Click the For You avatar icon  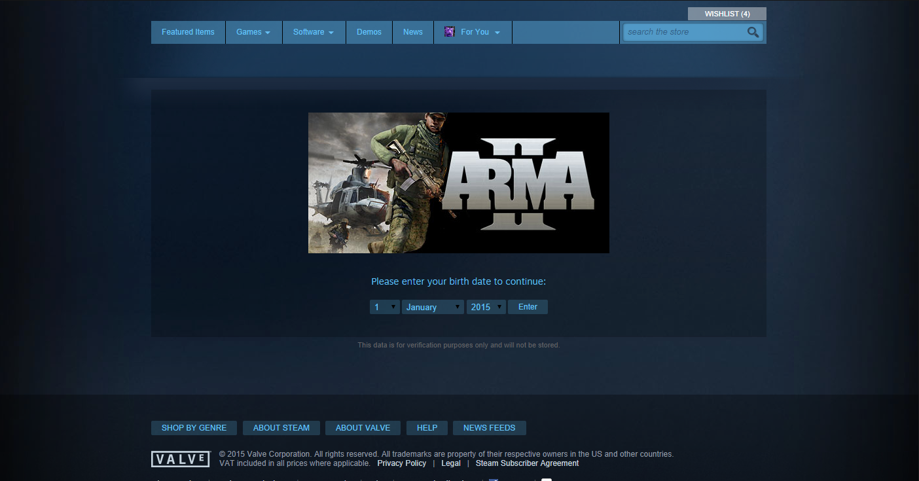(x=450, y=31)
